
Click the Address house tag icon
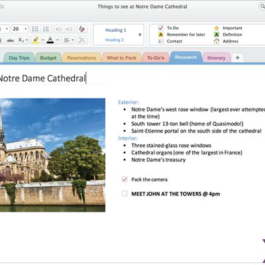(217, 41)
